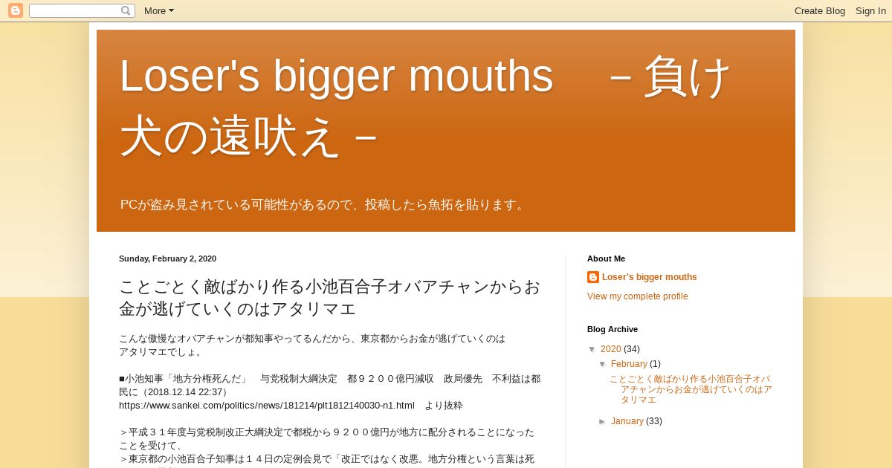The image size is (892, 468).
Task: Open the More dropdown menu
Action: (x=159, y=10)
